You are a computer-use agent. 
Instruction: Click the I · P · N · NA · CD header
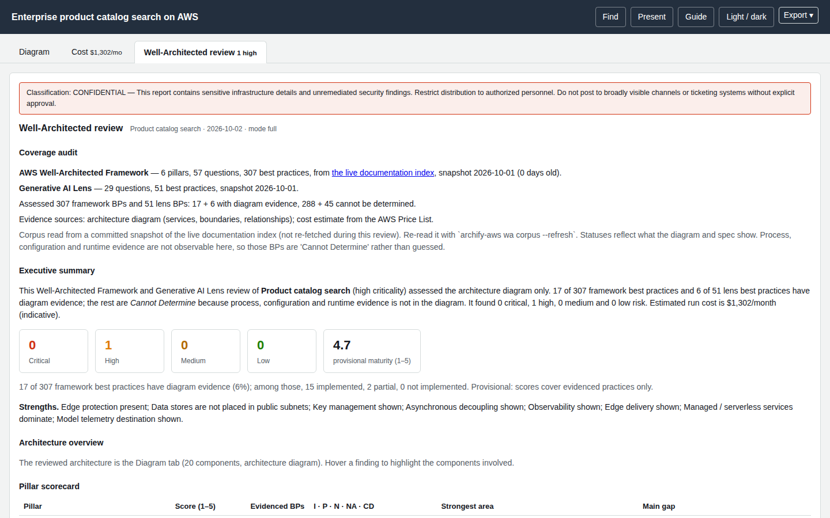pos(344,506)
